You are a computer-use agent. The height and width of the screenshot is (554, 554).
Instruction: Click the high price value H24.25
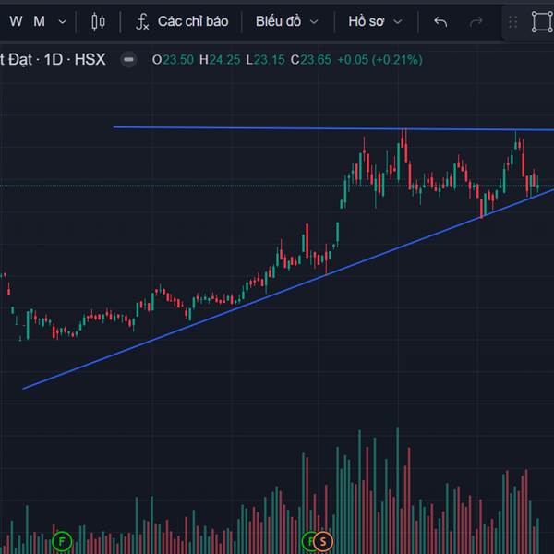[220, 60]
